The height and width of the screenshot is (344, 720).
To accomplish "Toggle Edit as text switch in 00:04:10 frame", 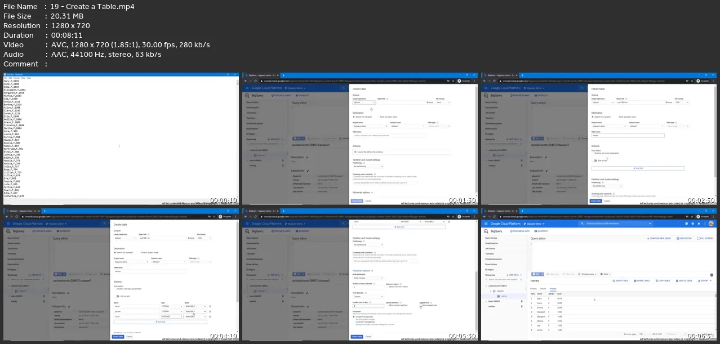I will (117, 296).
